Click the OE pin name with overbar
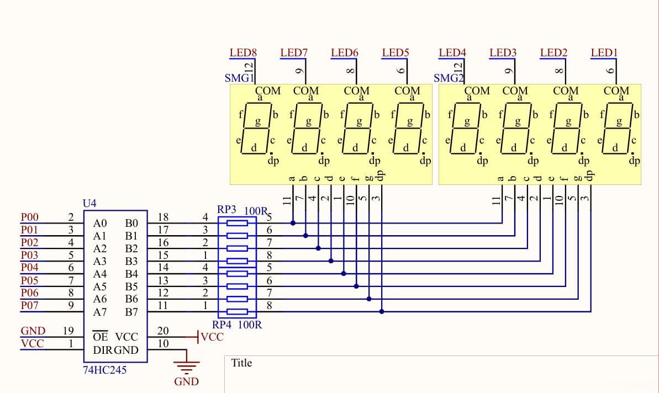This screenshot has width=659, height=393. pyautogui.click(x=101, y=336)
